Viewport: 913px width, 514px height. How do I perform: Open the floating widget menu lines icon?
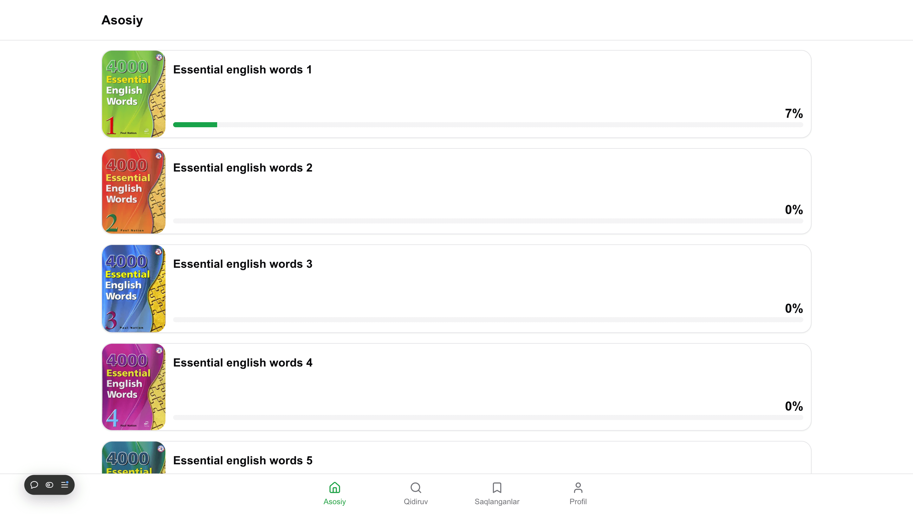(64, 485)
